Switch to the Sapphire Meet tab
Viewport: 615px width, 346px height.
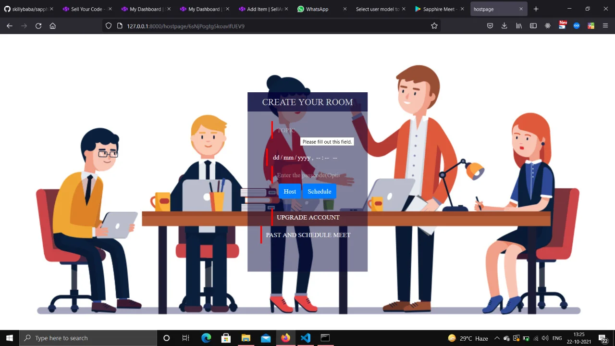pyautogui.click(x=439, y=9)
